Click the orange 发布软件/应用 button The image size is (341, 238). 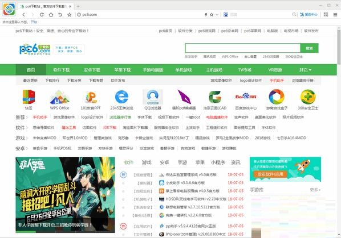(x=270, y=174)
